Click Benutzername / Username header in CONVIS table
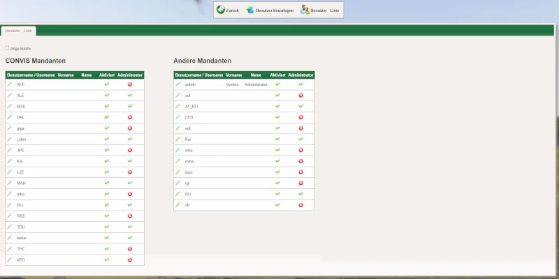The height and width of the screenshot is (279, 559). click(x=30, y=75)
